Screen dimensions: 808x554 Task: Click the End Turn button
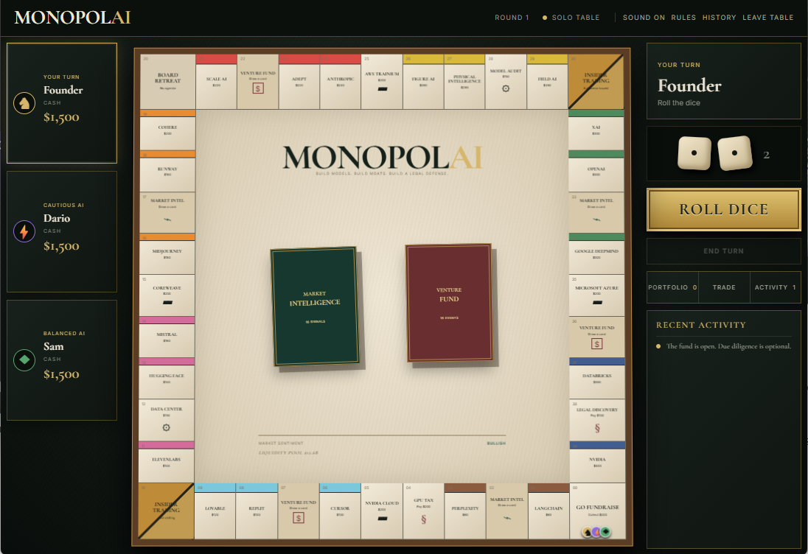click(723, 251)
